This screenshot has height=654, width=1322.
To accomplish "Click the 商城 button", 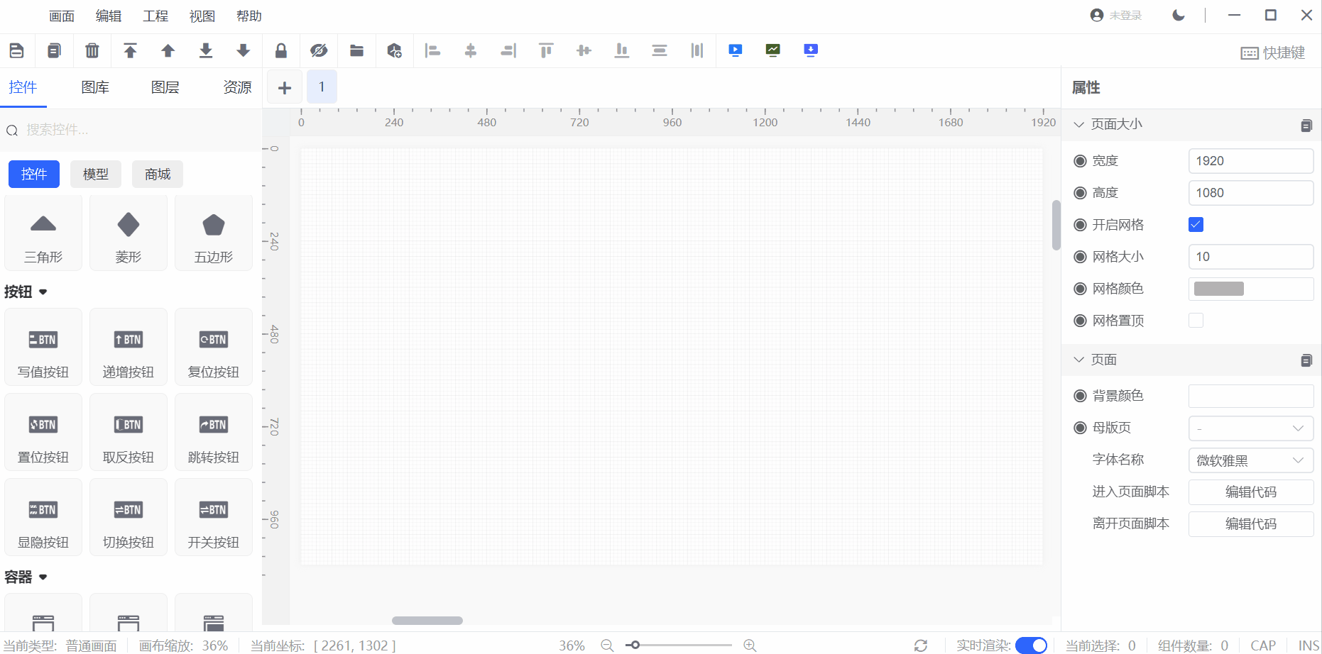I will (x=158, y=174).
